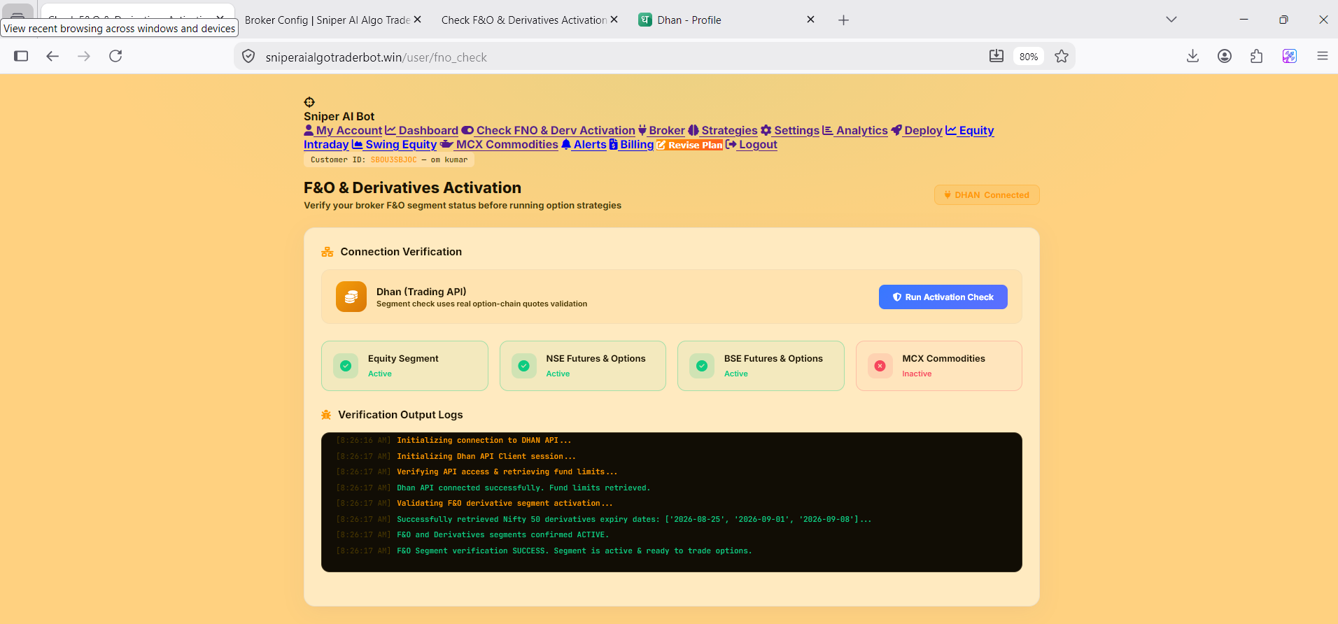
Task: Click the Verification Output Logs bug icon
Action: tap(326, 415)
